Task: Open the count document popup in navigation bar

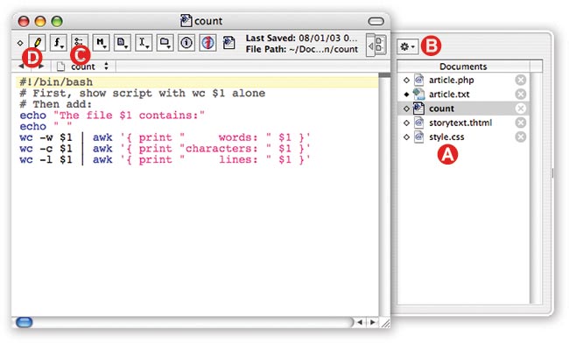Action: [83, 67]
